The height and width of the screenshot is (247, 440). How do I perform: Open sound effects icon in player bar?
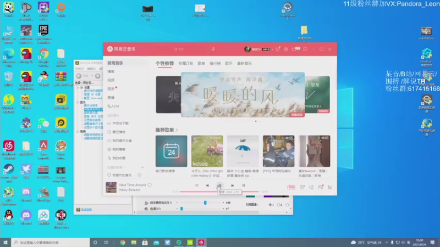pyautogui.click(x=302, y=187)
